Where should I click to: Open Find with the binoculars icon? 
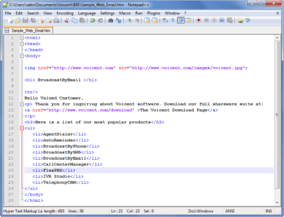click(x=111, y=20)
